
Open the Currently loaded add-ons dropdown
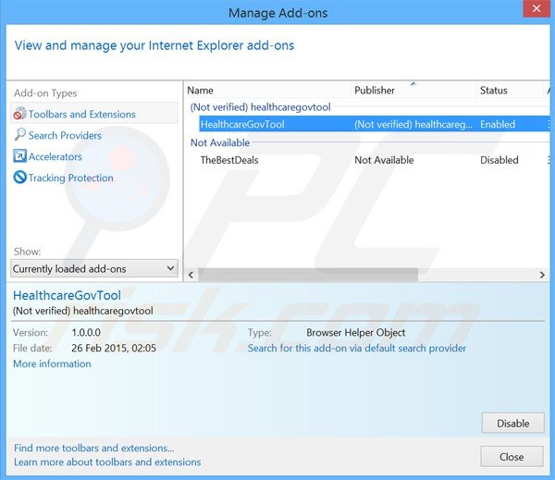click(93, 268)
